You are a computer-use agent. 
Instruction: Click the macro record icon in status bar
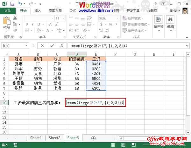coord(15,145)
